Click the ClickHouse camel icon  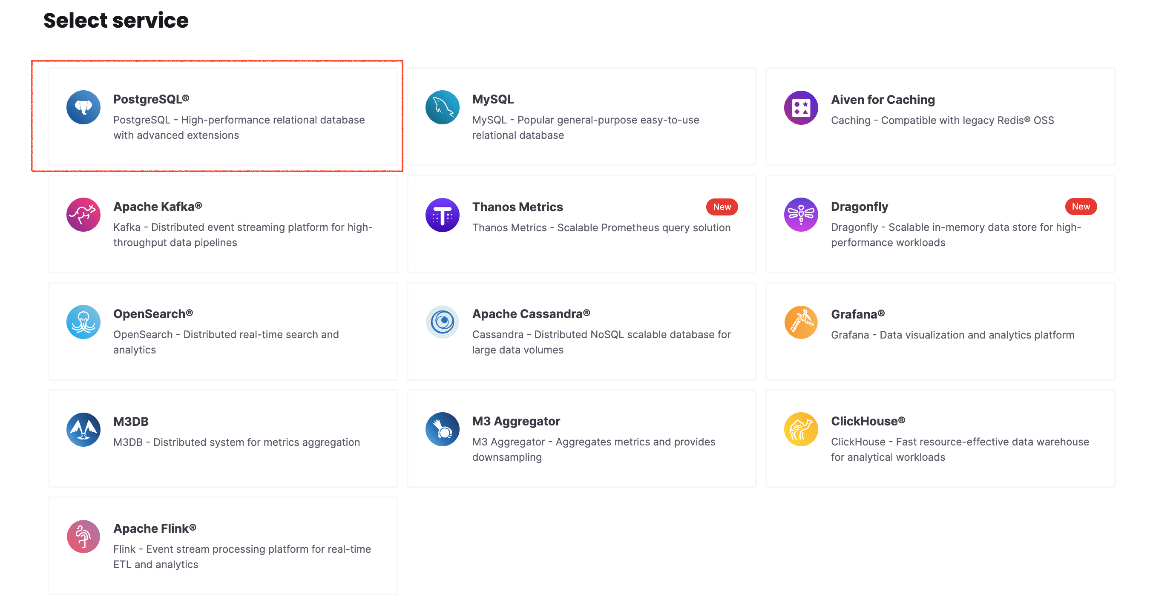coord(800,429)
